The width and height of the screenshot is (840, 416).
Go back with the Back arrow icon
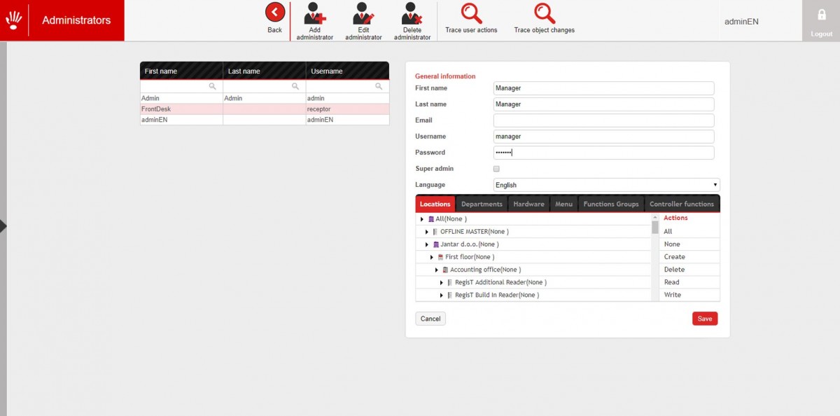pos(275,13)
